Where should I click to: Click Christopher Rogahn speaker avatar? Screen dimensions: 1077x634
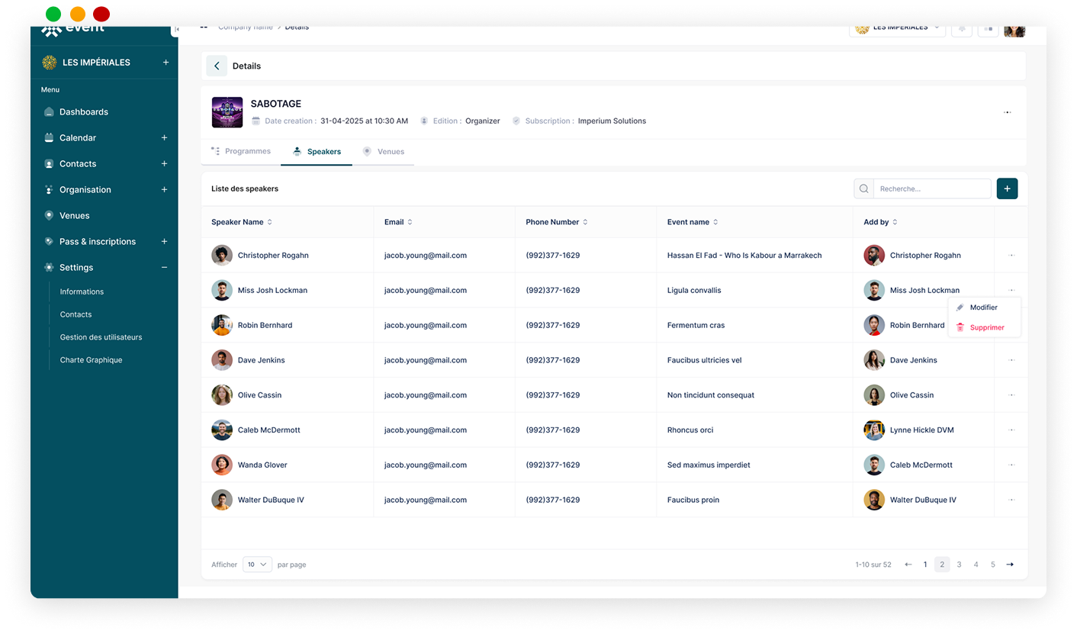pyautogui.click(x=222, y=256)
